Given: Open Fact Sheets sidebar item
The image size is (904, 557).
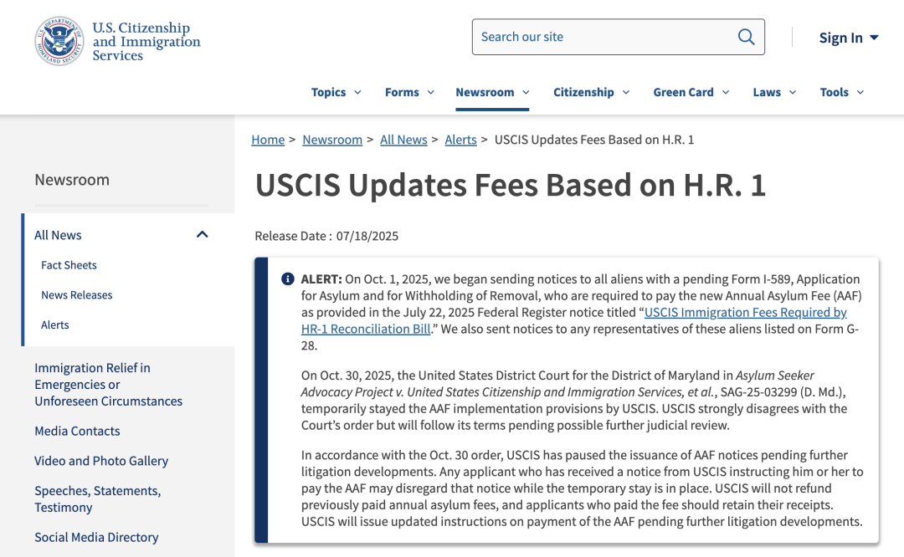Looking at the screenshot, I should (69, 265).
